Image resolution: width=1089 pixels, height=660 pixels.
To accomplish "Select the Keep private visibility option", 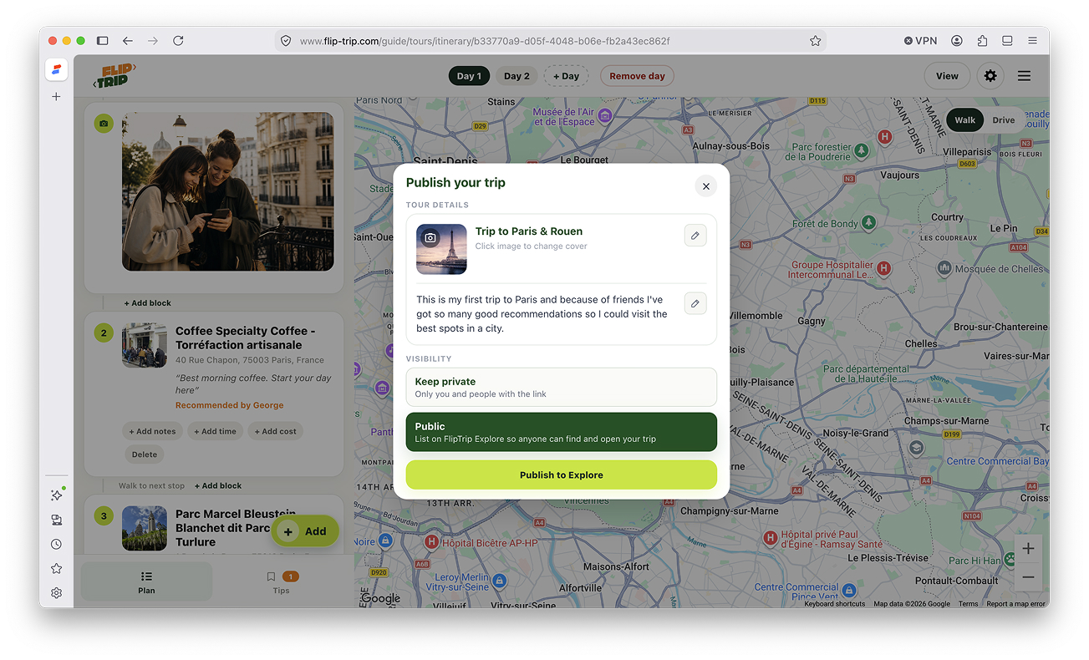I will 562,388.
